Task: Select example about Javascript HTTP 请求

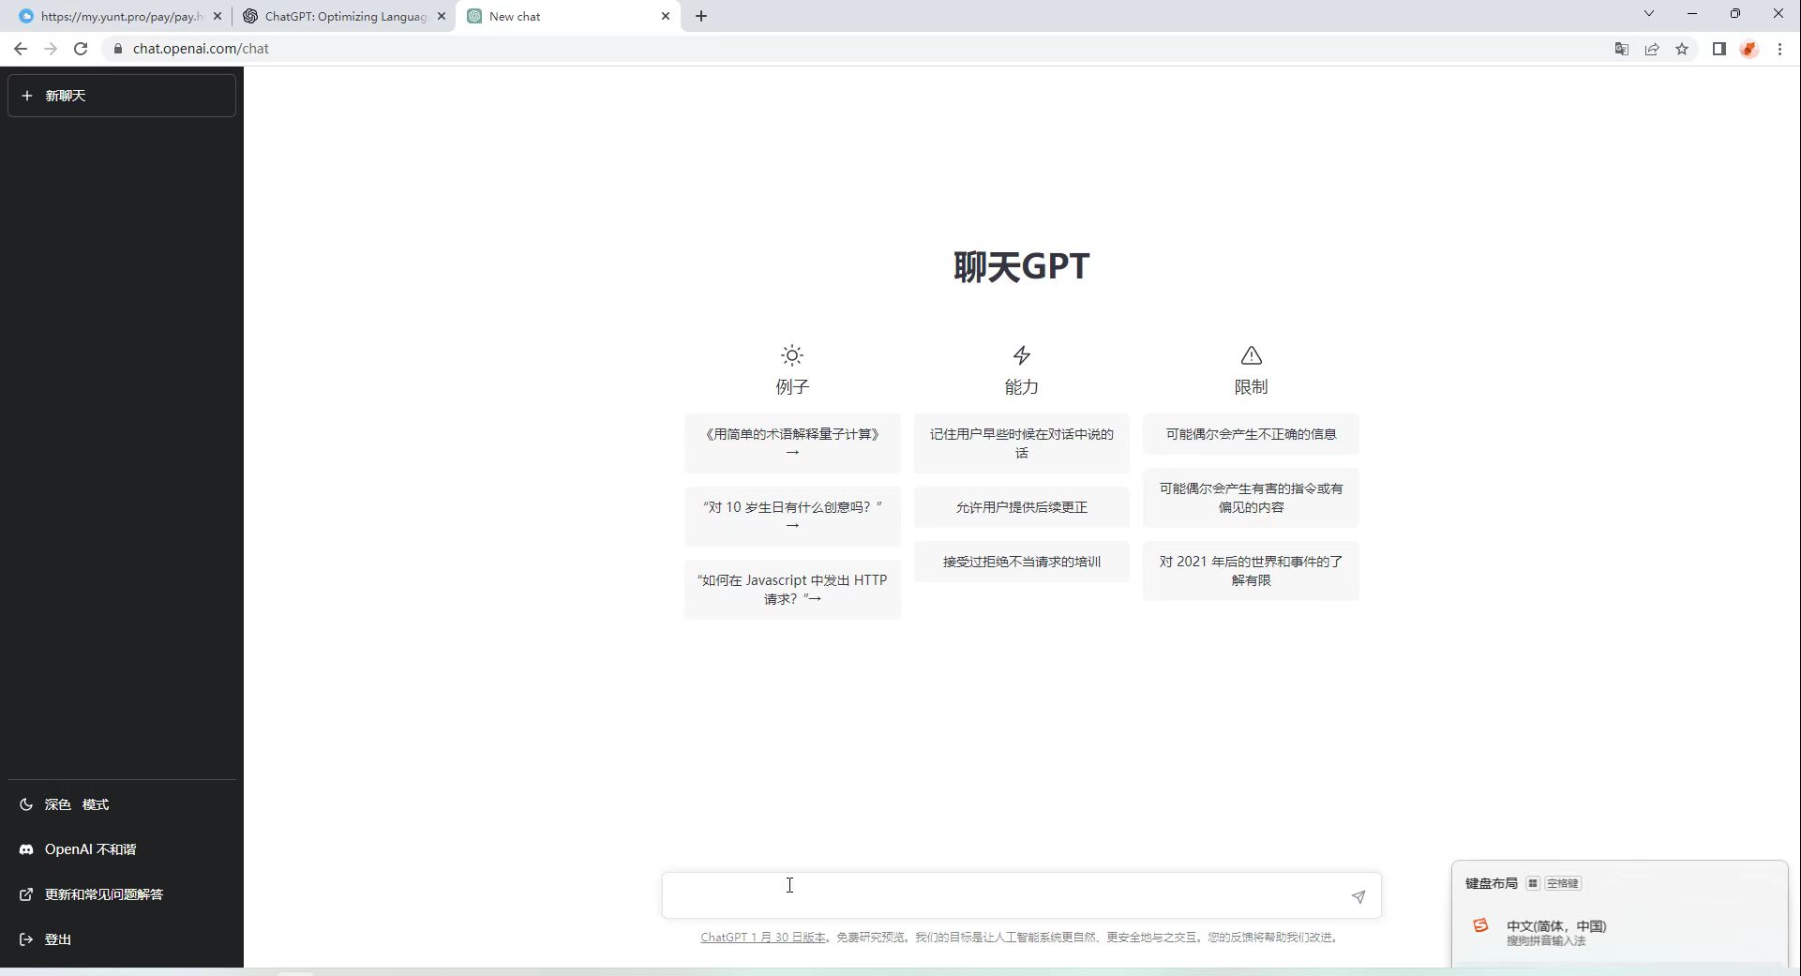Action: (792, 590)
